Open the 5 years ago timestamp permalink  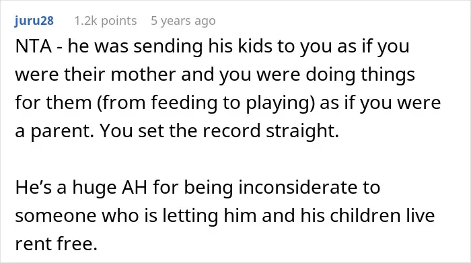(x=183, y=21)
